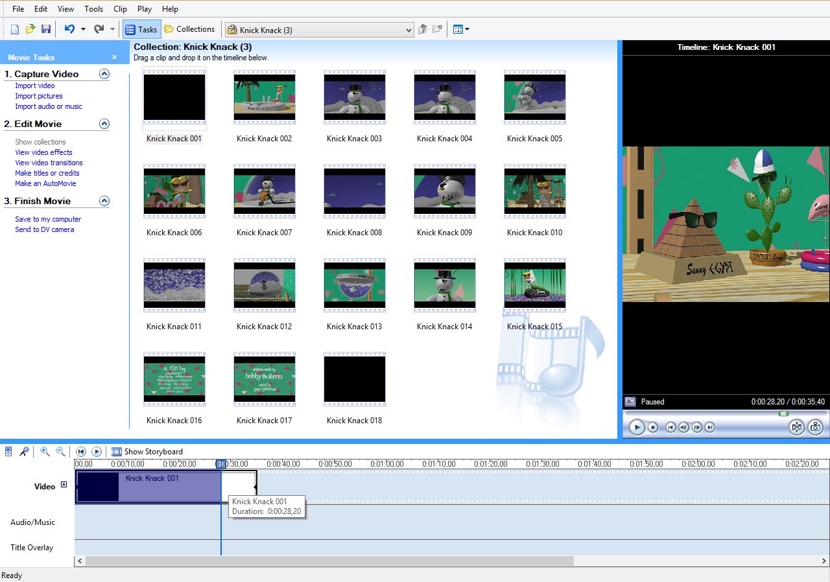
Task: Click Make titles or credits
Action: click(x=47, y=173)
